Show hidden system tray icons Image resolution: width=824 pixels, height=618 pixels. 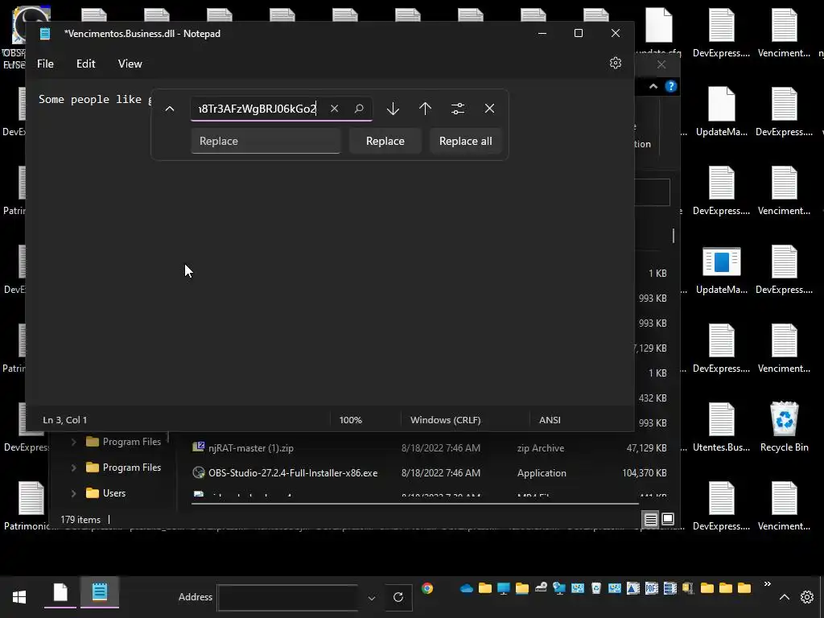[784, 597]
